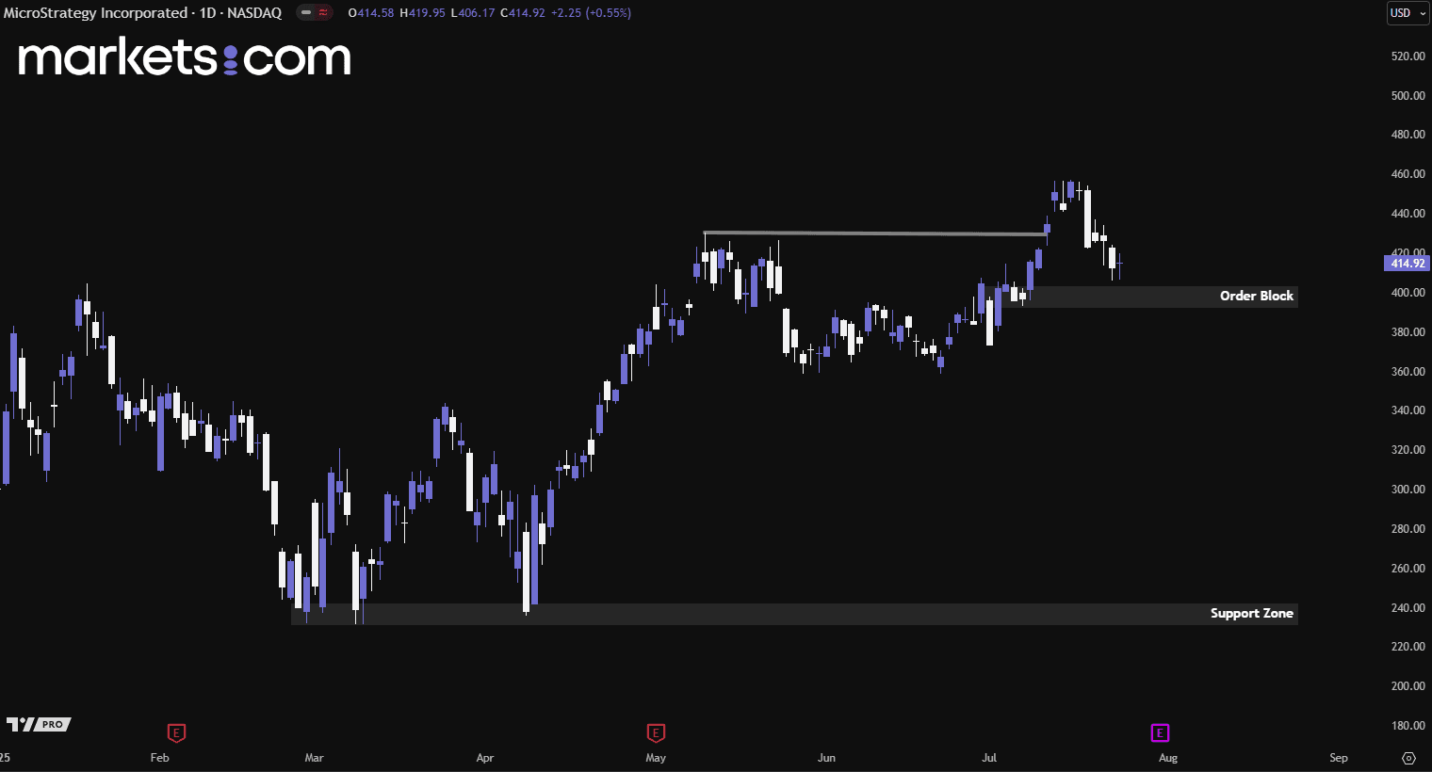The image size is (1432, 772).
Task: Select the Order Block zone label
Action: click(1256, 297)
